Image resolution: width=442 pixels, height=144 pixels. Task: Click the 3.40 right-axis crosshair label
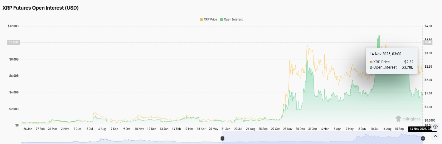pyautogui.click(x=427, y=42)
